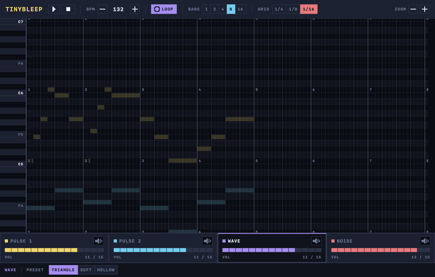The width and height of the screenshot is (435, 277).
Task: Select the 1/8 grid resolution
Action: click(293, 9)
